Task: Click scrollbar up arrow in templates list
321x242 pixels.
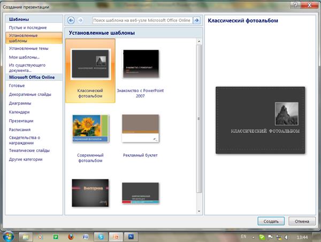Action: point(199,41)
